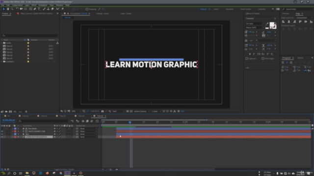Open the Effects & Presets panel
The image size is (314, 176).
[x=253, y=14]
